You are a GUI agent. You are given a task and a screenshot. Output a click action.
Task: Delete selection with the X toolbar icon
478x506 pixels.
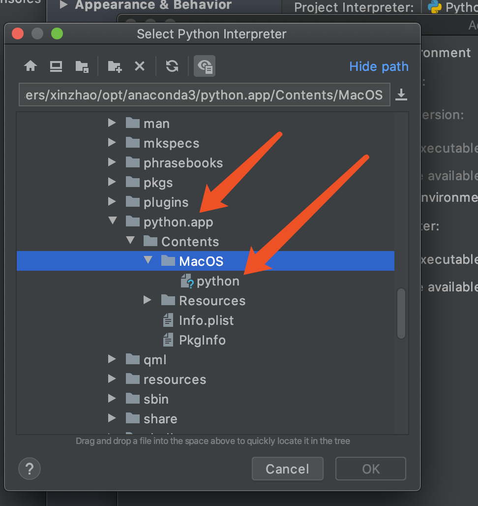tap(140, 66)
